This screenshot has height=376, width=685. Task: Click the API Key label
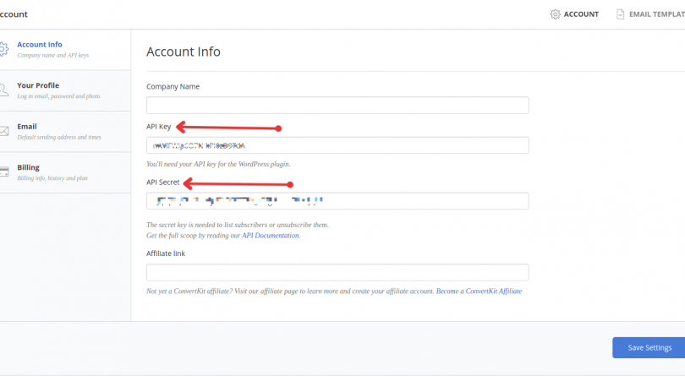click(159, 127)
